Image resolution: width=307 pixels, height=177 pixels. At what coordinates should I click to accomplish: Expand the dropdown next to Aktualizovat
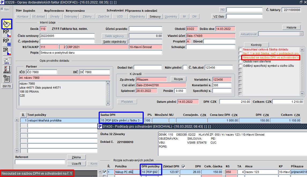click(301, 34)
